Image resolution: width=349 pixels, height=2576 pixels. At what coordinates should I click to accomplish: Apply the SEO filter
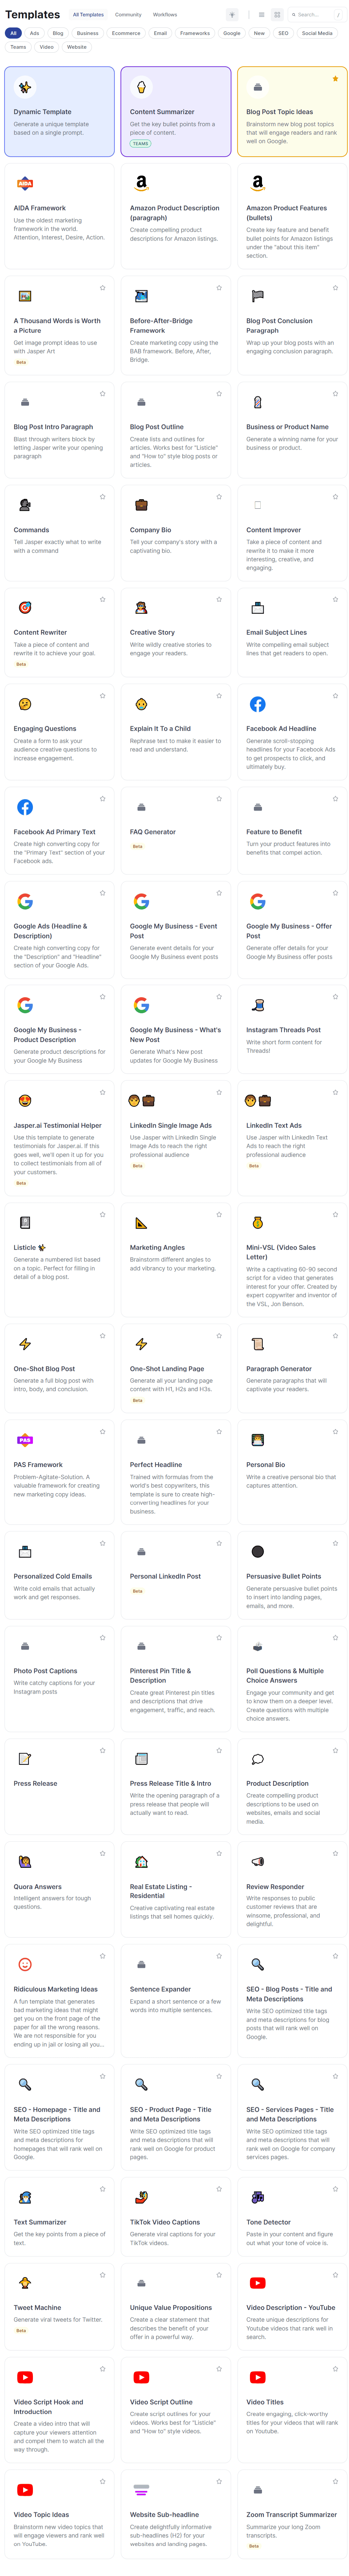pos(283,33)
